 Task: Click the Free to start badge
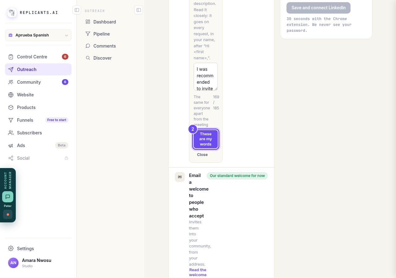click(57, 120)
